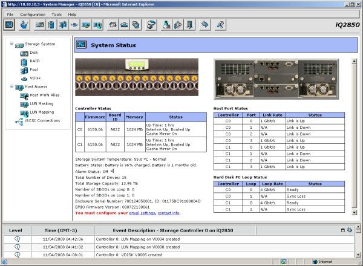The height and width of the screenshot is (266, 363).
Task: Open the File menu
Action: point(10,15)
